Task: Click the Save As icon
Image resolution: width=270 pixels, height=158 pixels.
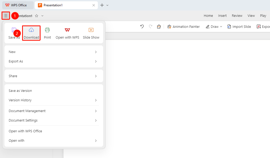Action: [14, 30]
